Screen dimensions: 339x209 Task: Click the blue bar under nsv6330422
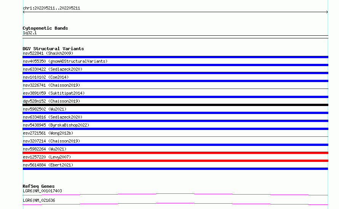point(175,73)
